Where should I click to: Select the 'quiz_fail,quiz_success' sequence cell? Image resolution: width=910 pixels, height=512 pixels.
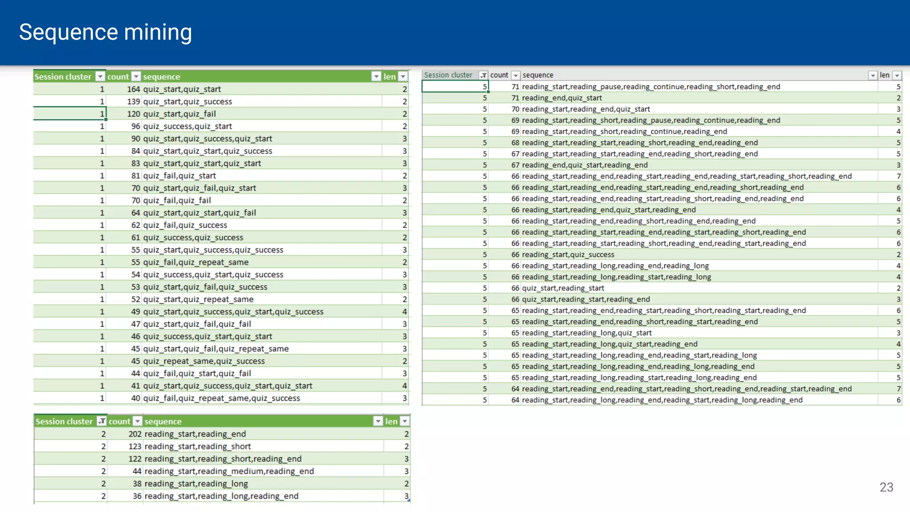pyautogui.click(x=262, y=225)
